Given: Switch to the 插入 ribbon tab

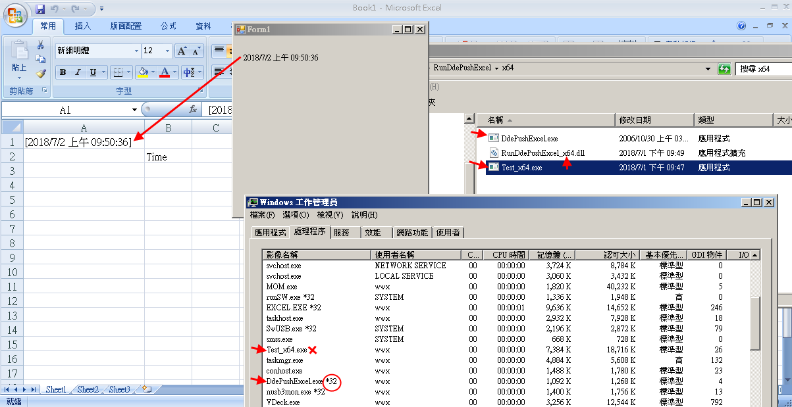Looking at the screenshot, I should tap(83, 26).
